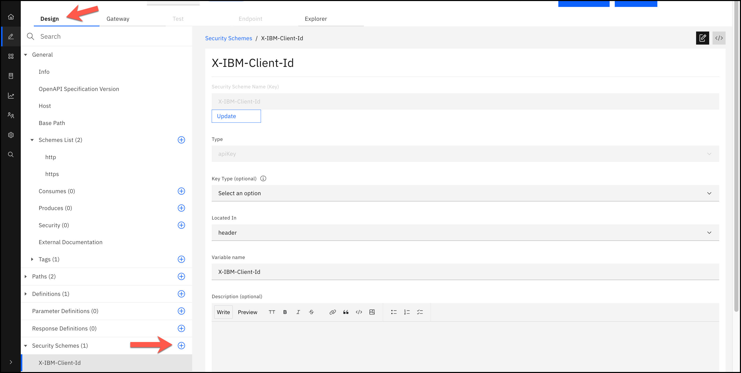This screenshot has width=741, height=373.
Task: Add a new Definition
Action: tap(181, 294)
